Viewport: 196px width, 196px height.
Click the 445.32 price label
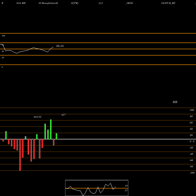point(38,117)
